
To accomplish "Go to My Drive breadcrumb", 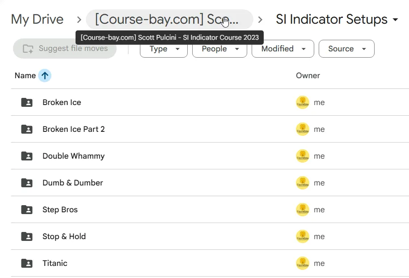I will (x=37, y=19).
